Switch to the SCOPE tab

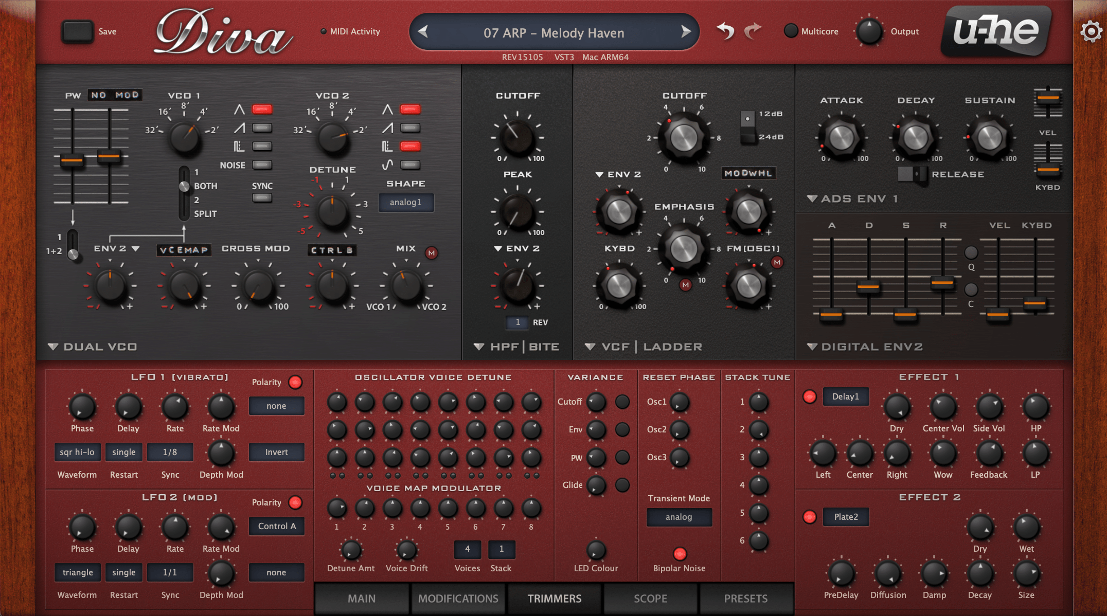coord(650,599)
